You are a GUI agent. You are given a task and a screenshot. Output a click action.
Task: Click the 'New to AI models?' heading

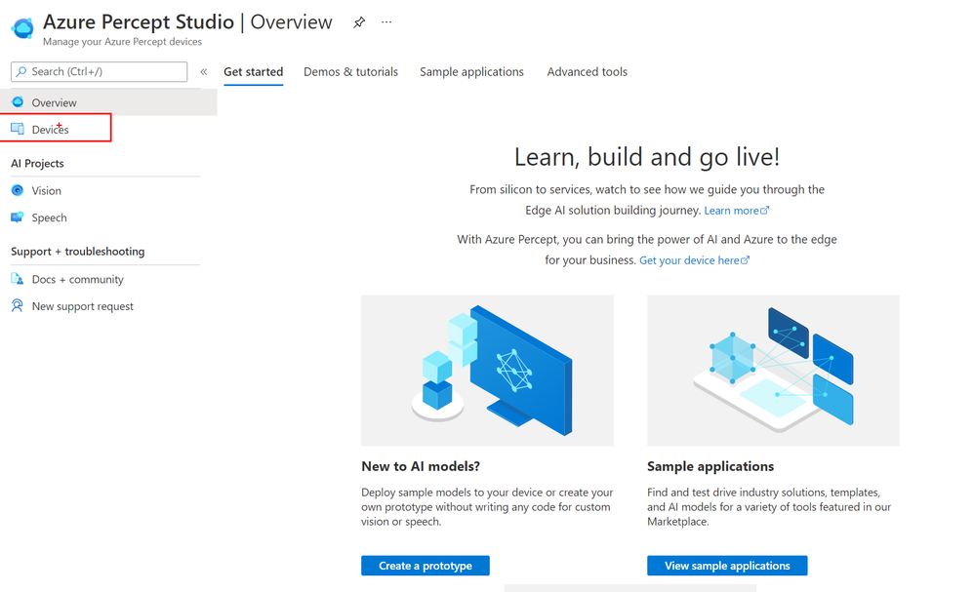(x=421, y=466)
